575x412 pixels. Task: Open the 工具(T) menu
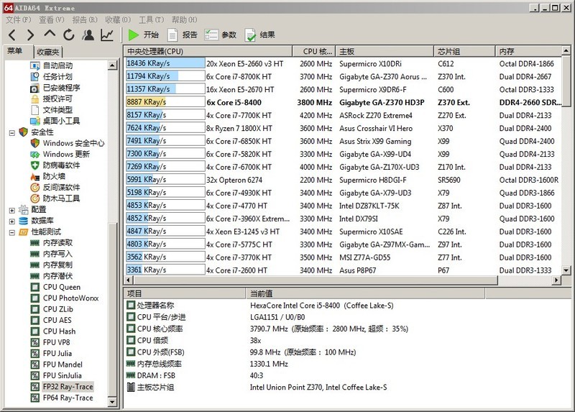[x=151, y=19]
